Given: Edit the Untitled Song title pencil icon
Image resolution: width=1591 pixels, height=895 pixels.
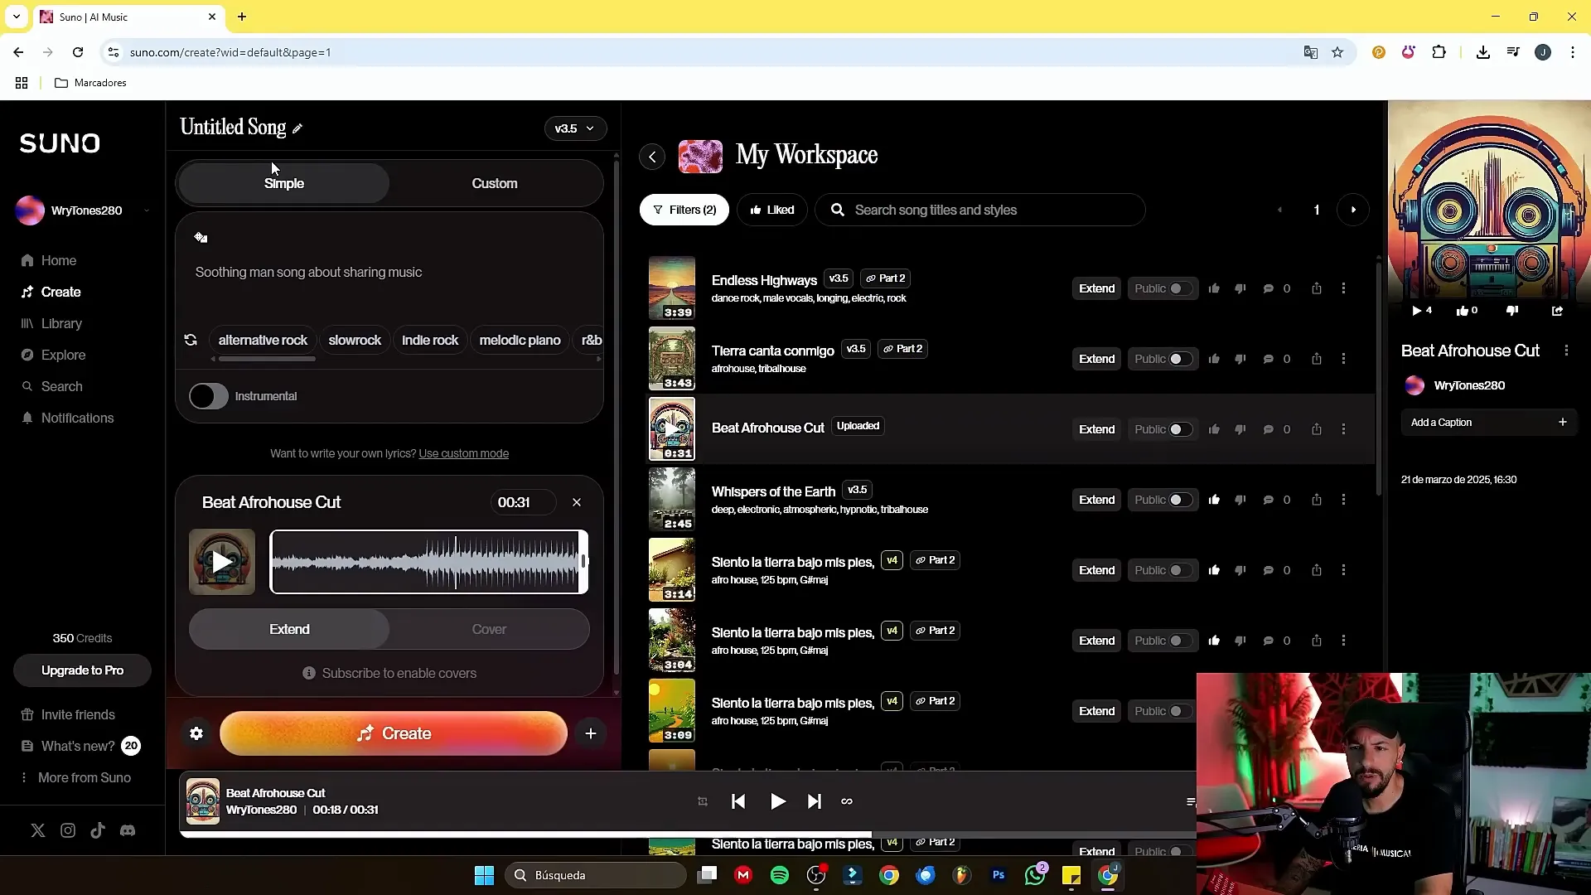Looking at the screenshot, I should click(297, 128).
